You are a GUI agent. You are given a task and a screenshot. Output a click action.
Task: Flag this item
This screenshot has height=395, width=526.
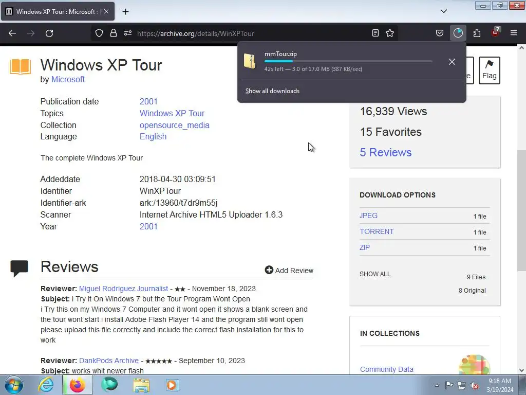490,70
